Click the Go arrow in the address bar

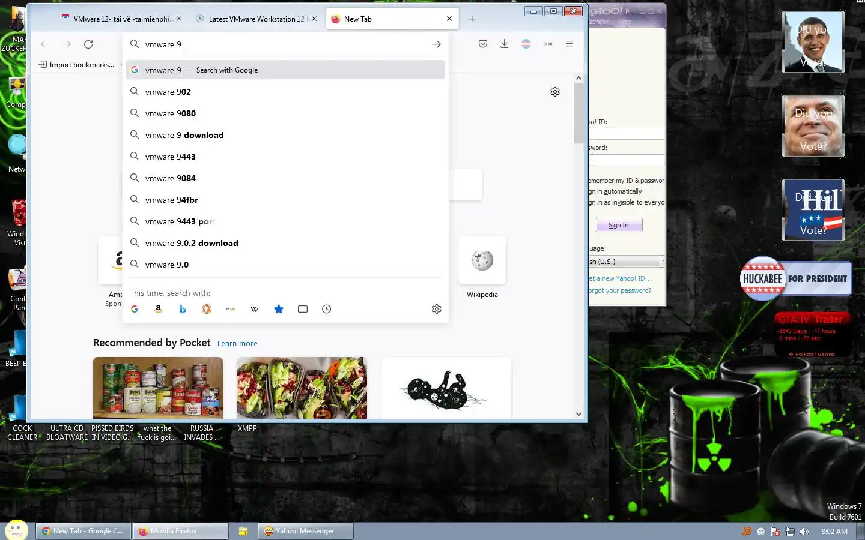(437, 44)
